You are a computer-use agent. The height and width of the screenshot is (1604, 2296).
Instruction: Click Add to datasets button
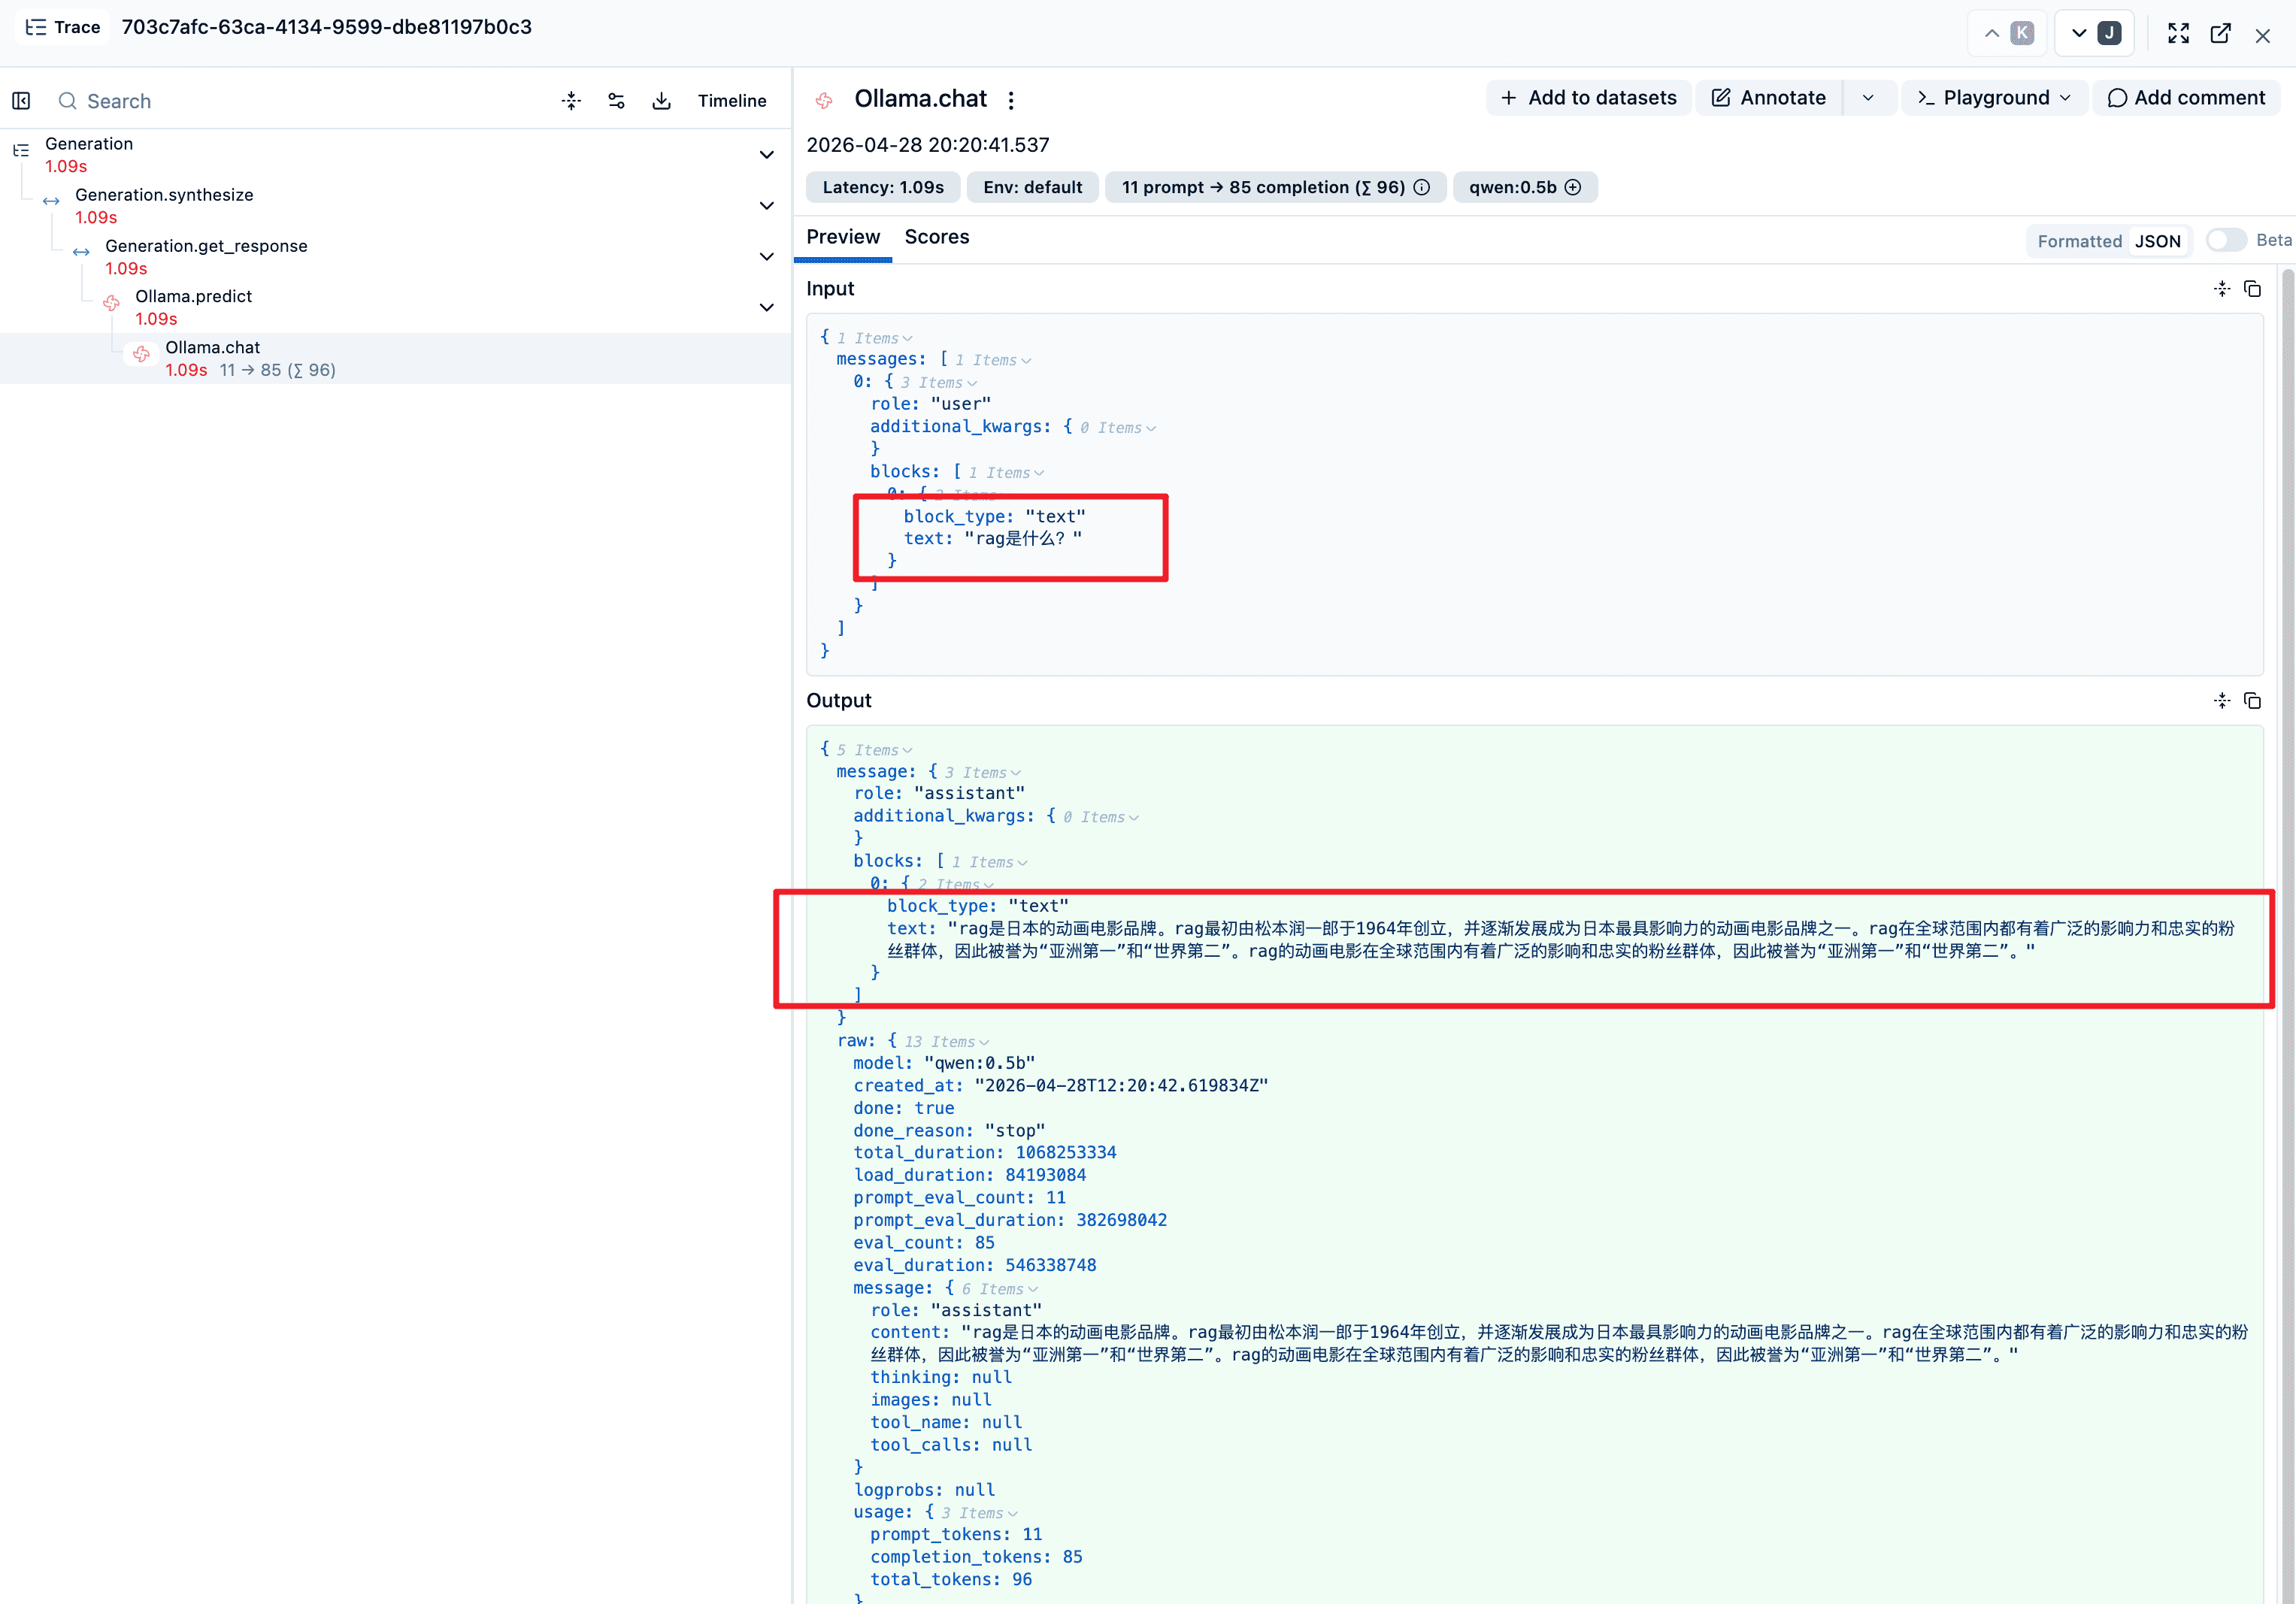1588,98
